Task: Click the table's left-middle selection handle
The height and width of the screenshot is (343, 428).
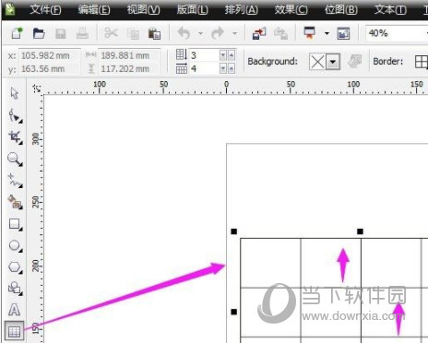Action: (234, 312)
